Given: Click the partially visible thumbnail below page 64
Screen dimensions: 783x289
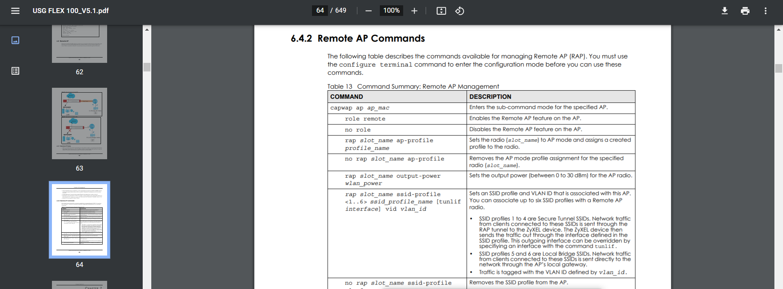Looking at the screenshot, I should point(79,285).
